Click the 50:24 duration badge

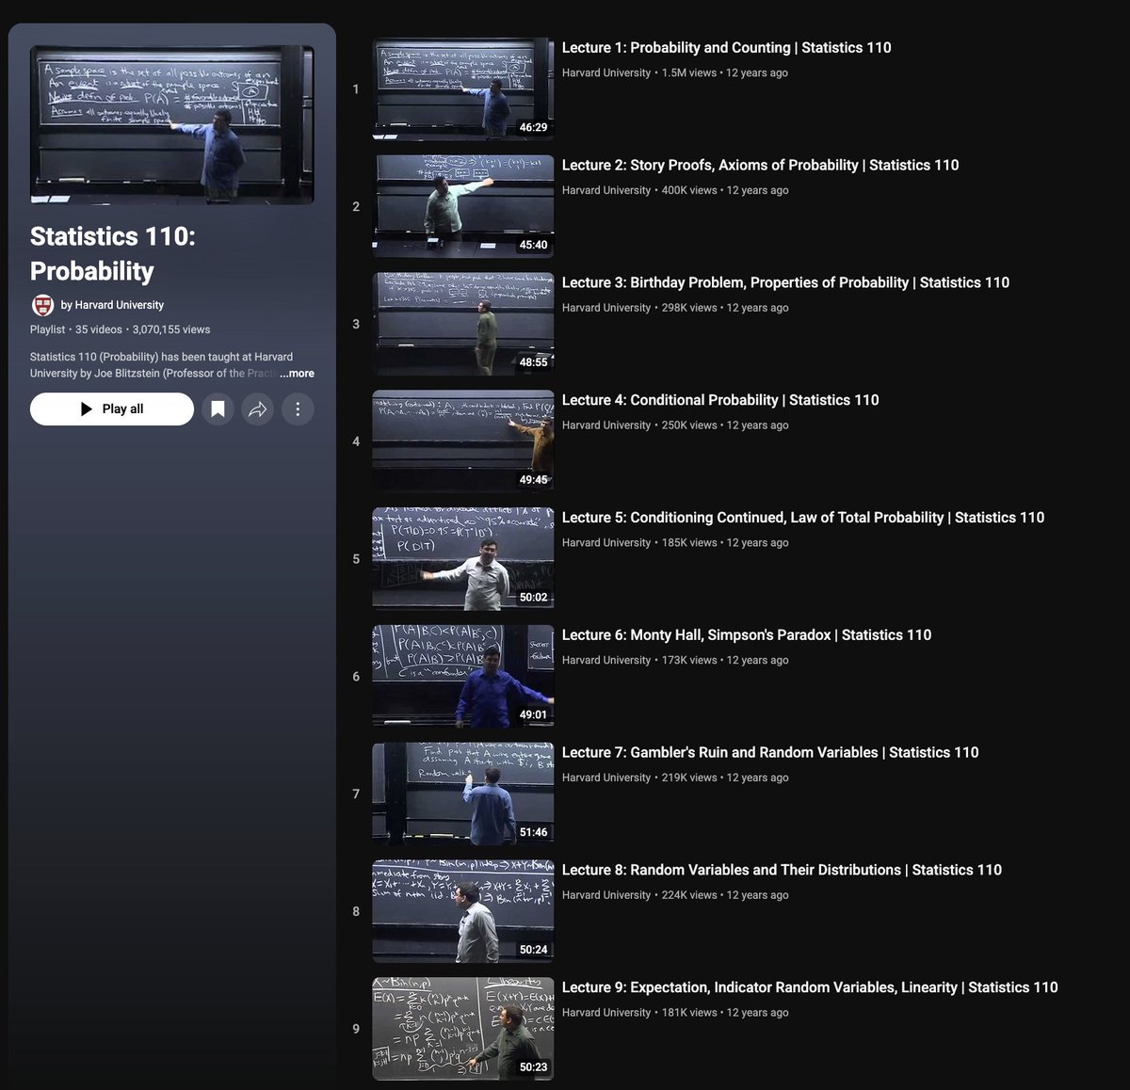click(x=533, y=950)
